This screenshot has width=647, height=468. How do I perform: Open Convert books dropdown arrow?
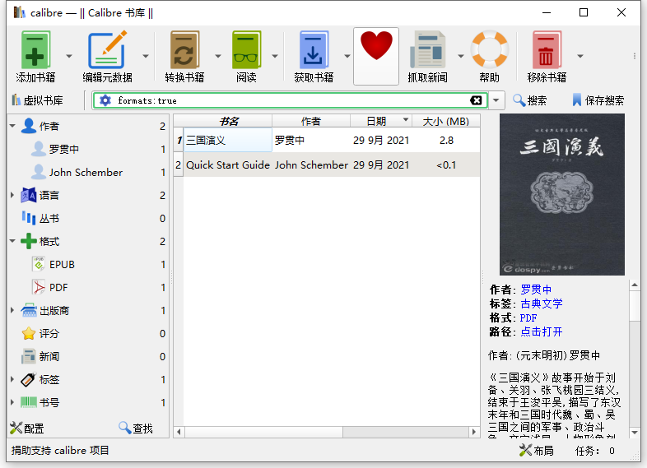pyautogui.click(x=218, y=56)
